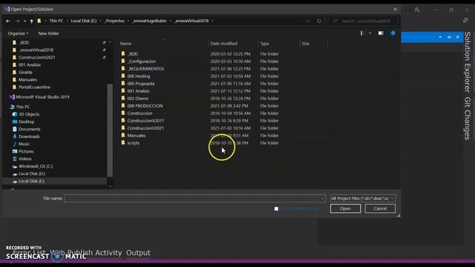This screenshot has height=267, width=475.
Task: Select the ConstruccionV2017 folder
Action: 145,121
